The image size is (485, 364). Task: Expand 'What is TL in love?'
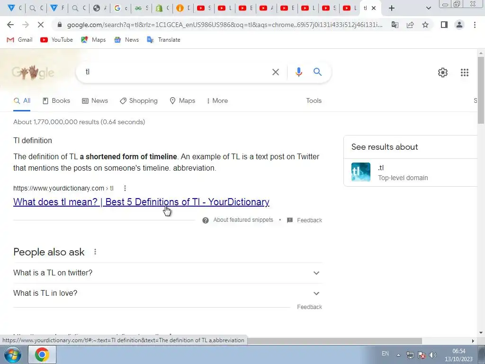click(168, 293)
